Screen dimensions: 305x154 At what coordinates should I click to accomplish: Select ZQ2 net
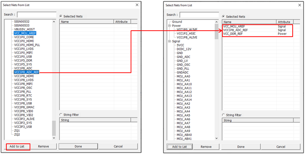(x=17, y=134)
